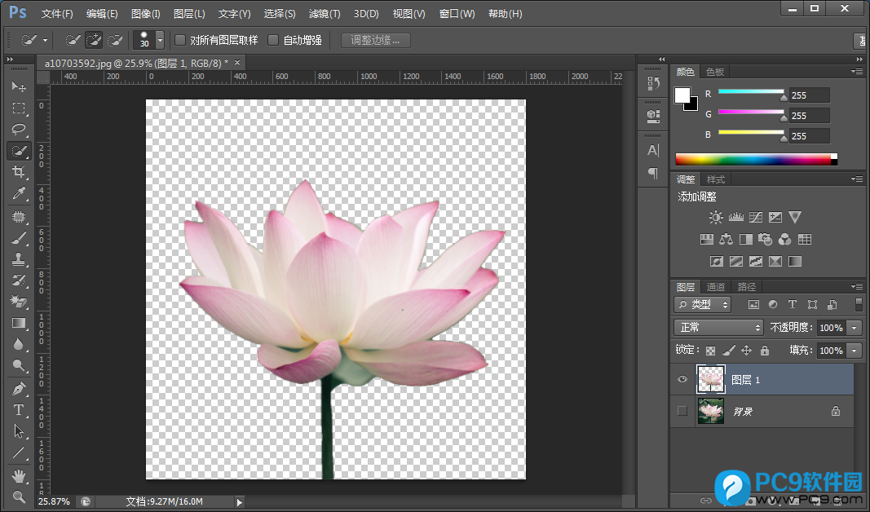Open the tool preset picker arrow
This screenshot has width=870, height=512.
[x=45, y=40]
